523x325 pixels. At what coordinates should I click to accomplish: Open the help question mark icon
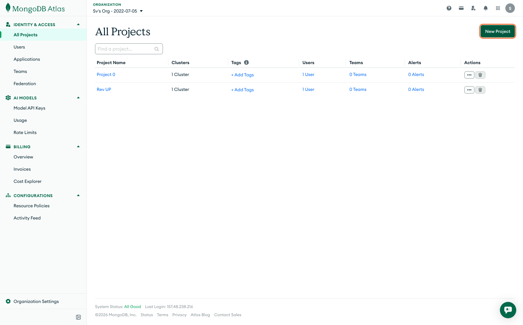[449, 8]
